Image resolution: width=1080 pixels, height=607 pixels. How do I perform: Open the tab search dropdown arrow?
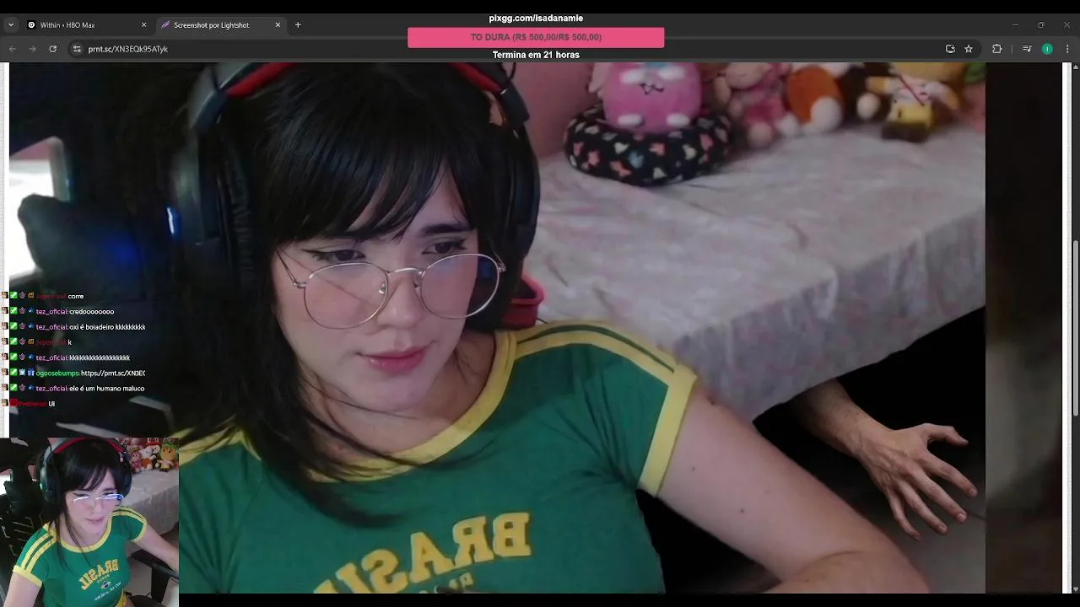[x=11, y=25]
